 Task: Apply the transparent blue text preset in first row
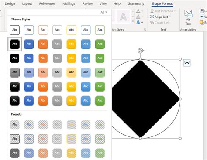pyautogui.click(x=29, y=125)
